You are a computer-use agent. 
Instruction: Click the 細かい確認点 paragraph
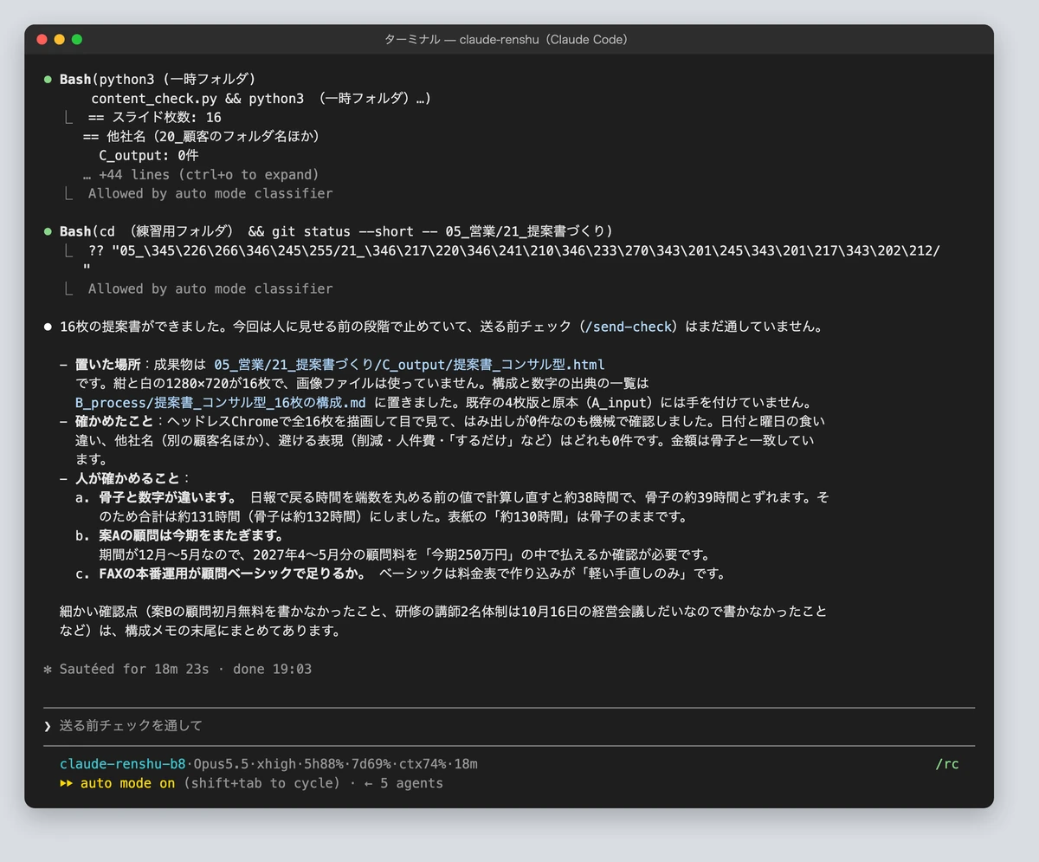coord(442,621)
